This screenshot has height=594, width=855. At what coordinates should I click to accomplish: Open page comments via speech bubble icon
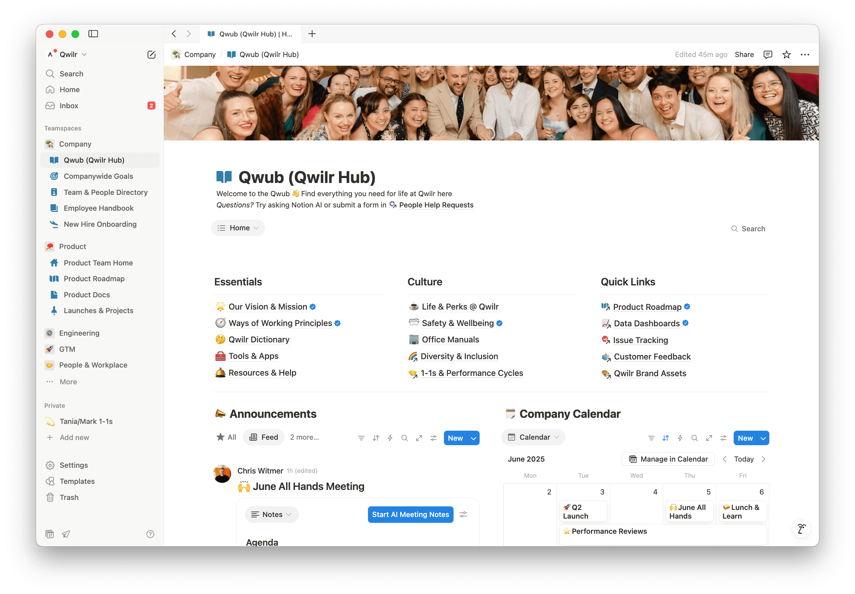point(767,54)
